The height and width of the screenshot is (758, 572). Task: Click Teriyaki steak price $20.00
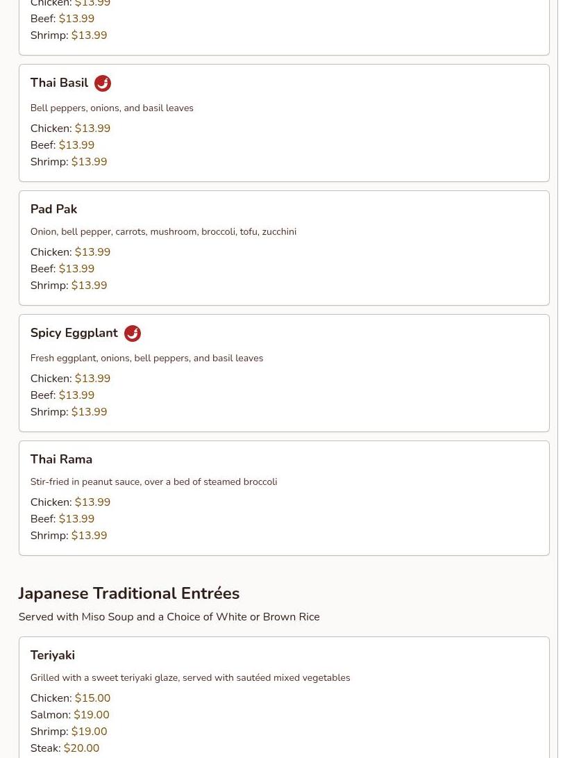click(x=82, y=748)
